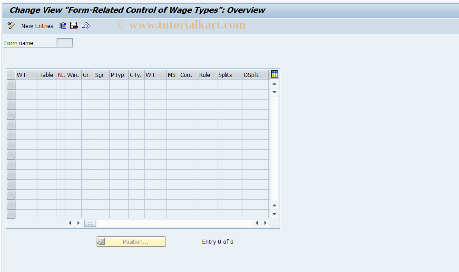Click the bottommost vertical scroll down arrow
The image size is (459, 272).
coord(274,214)
